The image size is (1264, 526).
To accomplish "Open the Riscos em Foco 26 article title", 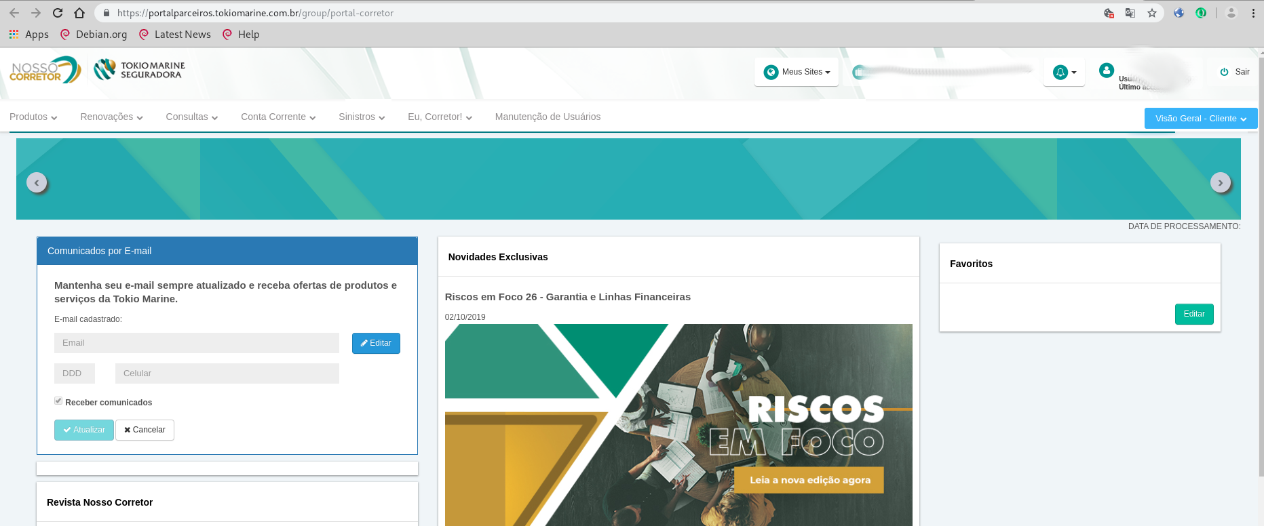I will tap(568, 297).
